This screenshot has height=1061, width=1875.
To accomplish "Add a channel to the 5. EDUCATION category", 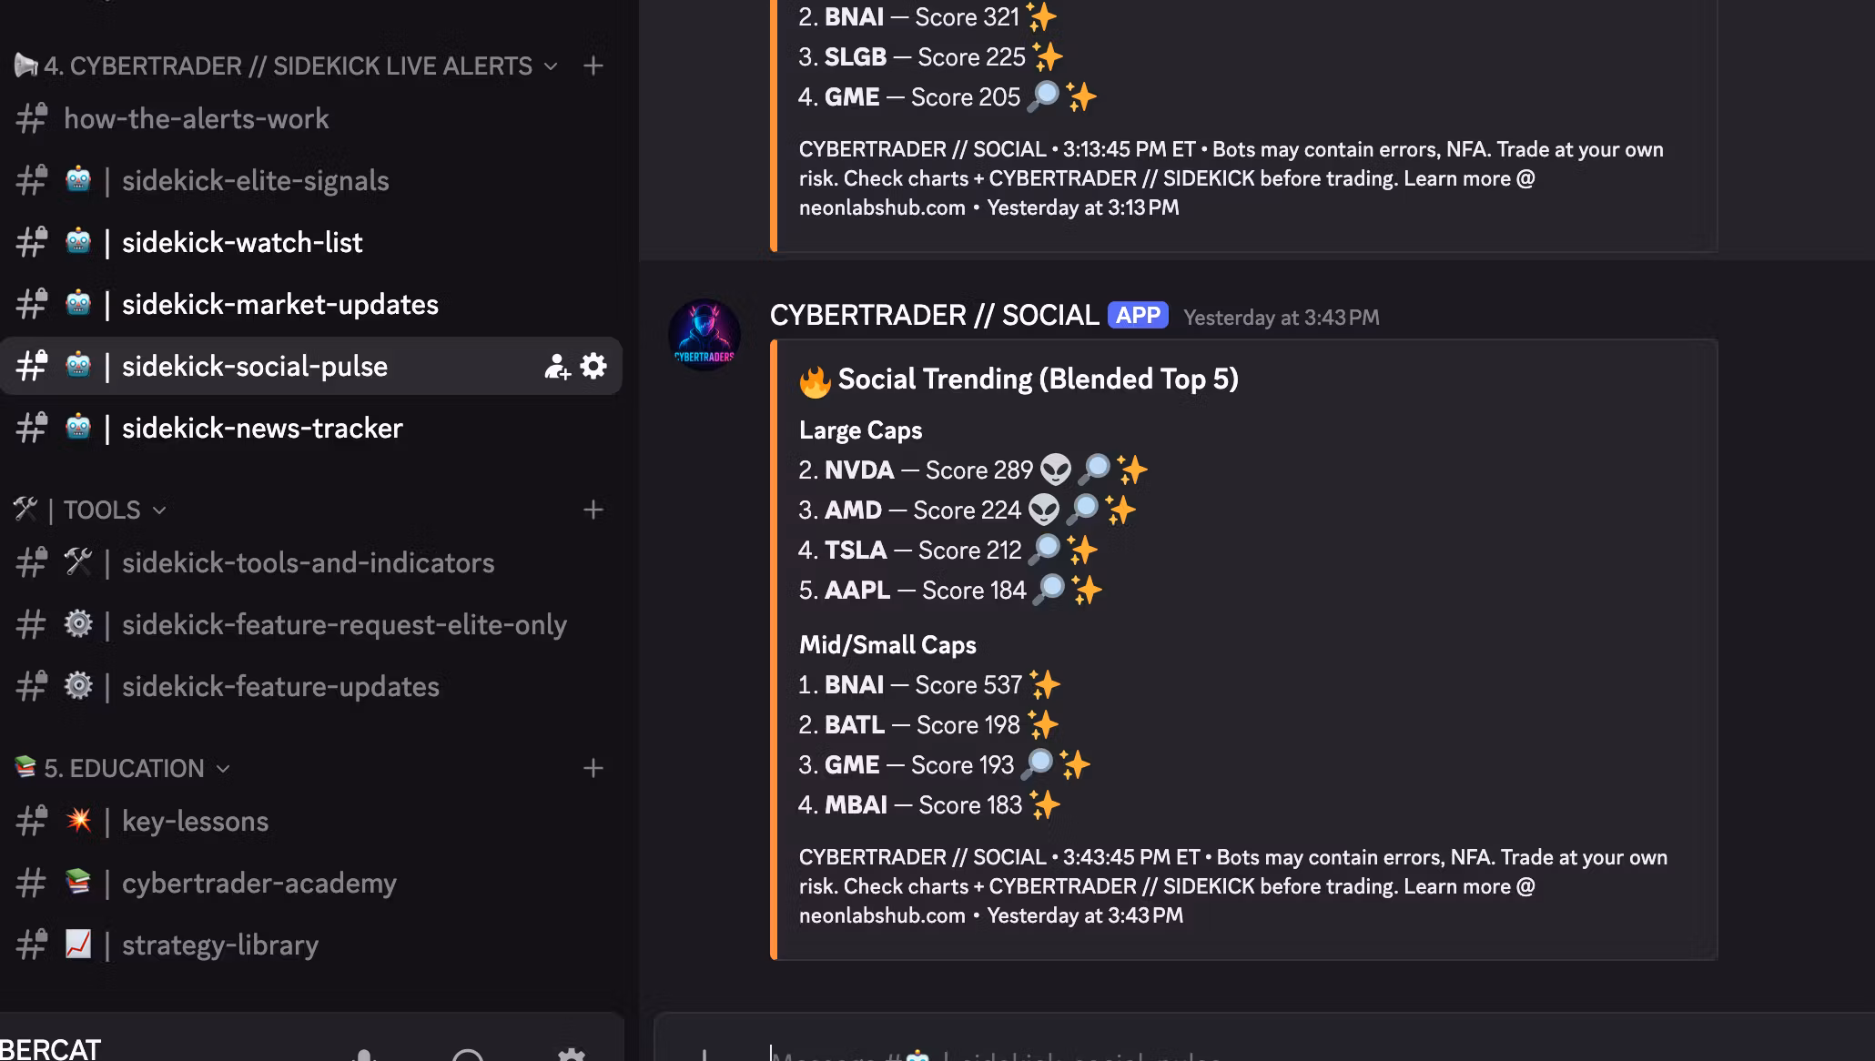I will [593, 768].
